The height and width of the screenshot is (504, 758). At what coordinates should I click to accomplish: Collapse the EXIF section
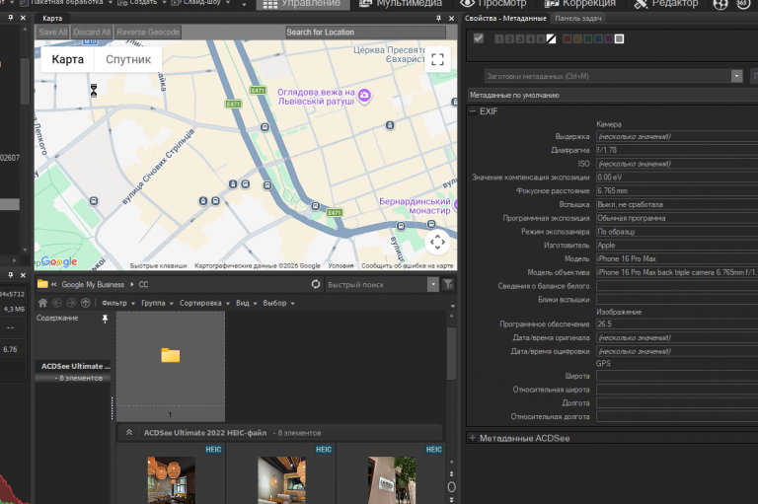[473, 111]
